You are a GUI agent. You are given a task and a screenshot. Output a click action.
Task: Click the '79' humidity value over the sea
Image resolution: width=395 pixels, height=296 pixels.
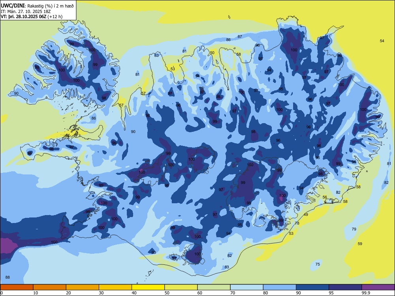(354, 229)
